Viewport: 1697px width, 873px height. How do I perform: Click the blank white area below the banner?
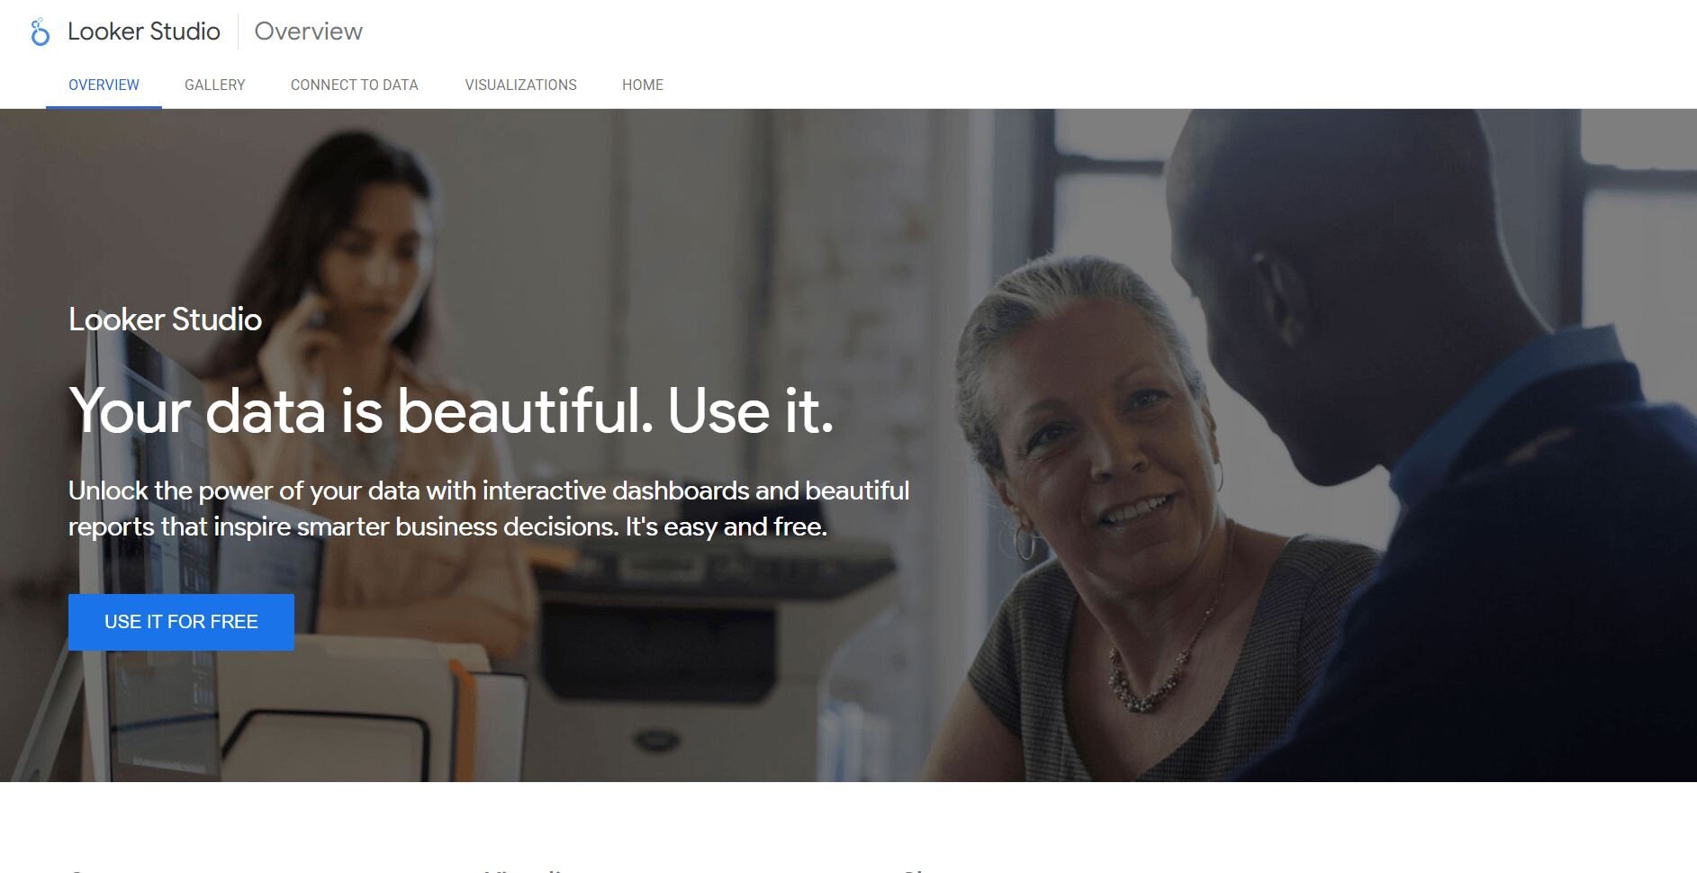[x=848, y=823]
